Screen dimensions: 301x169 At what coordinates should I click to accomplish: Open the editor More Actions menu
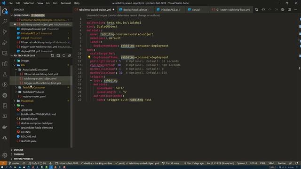click(x=296, y=9)
